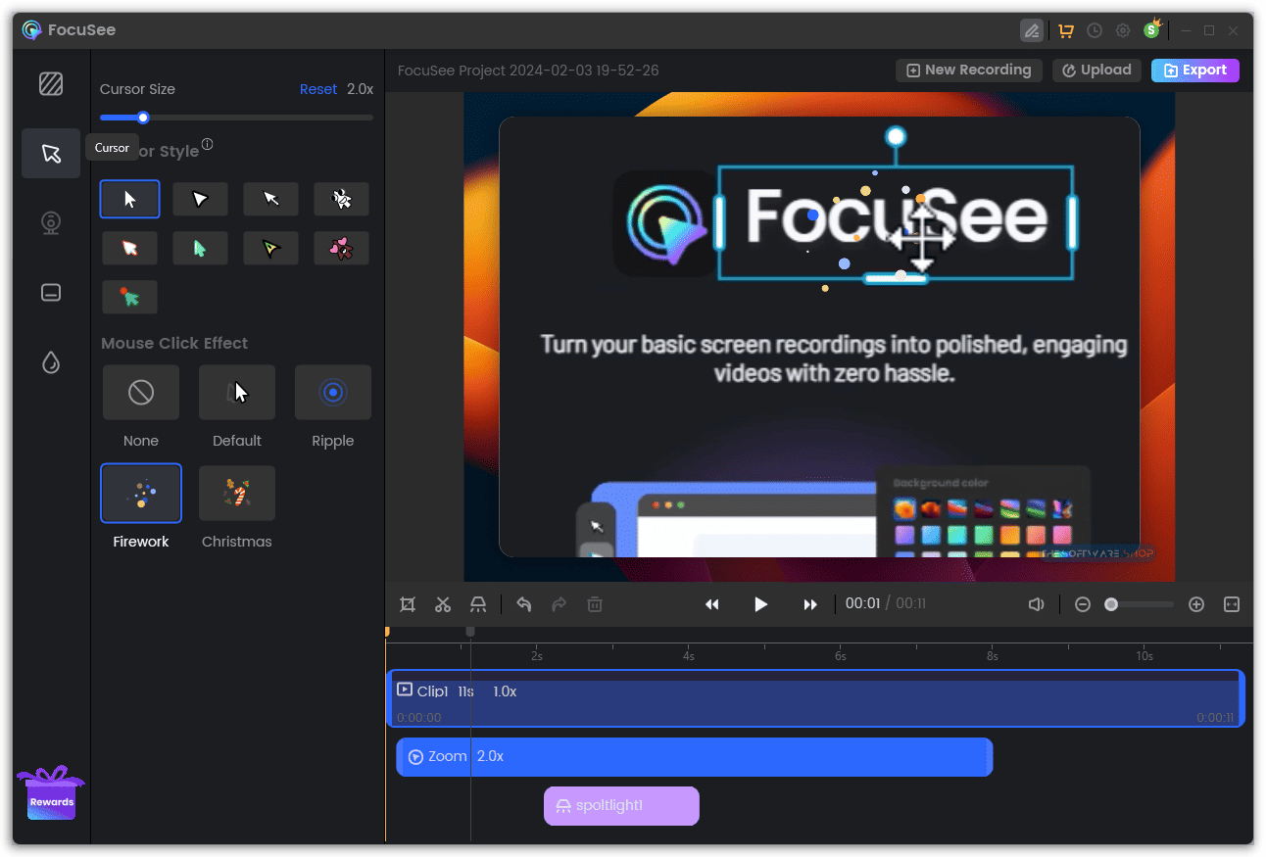The width and height of the screenshot is (1266, 857).
Task: Fast forward the video playback
Action: [810, 604]
